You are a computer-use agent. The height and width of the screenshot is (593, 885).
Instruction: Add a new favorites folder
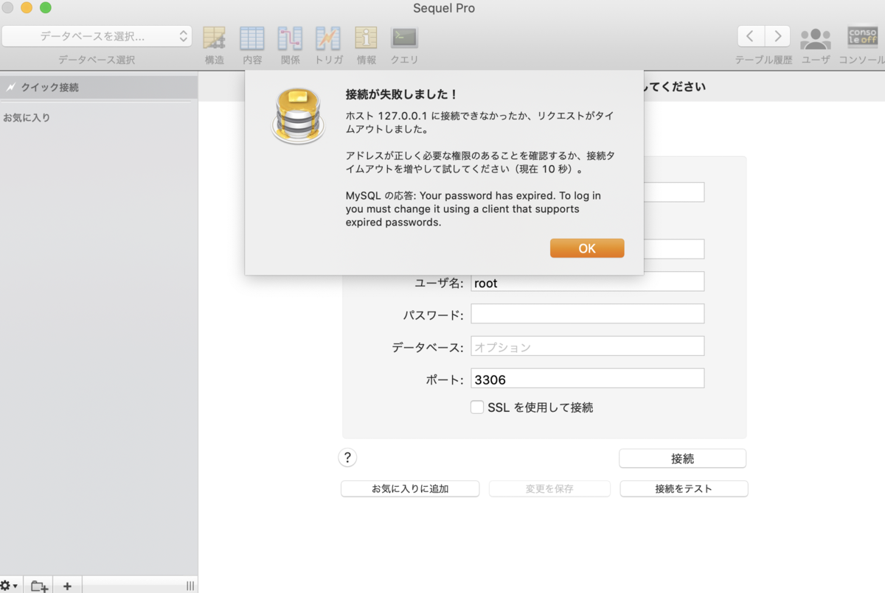[x=39, y=586]
